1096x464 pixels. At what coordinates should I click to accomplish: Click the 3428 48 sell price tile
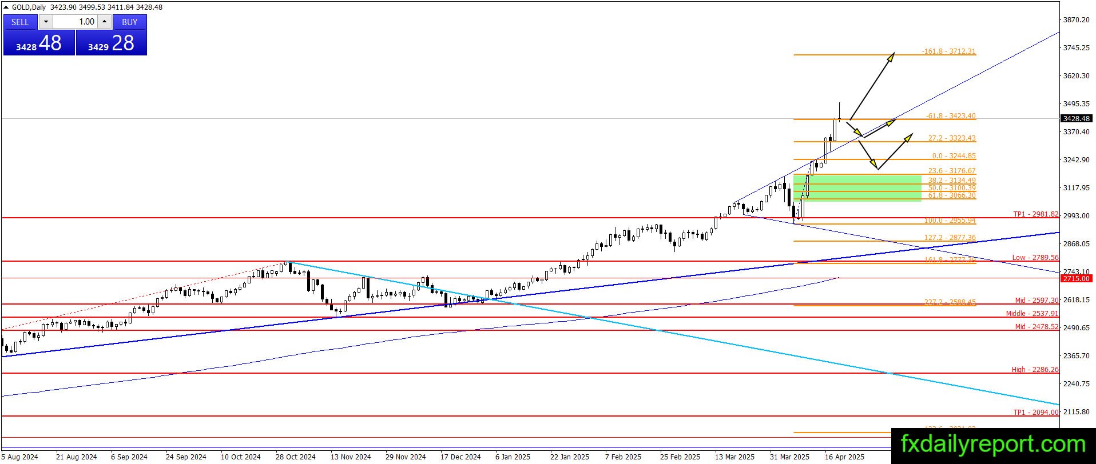click(x=39, y=43)
